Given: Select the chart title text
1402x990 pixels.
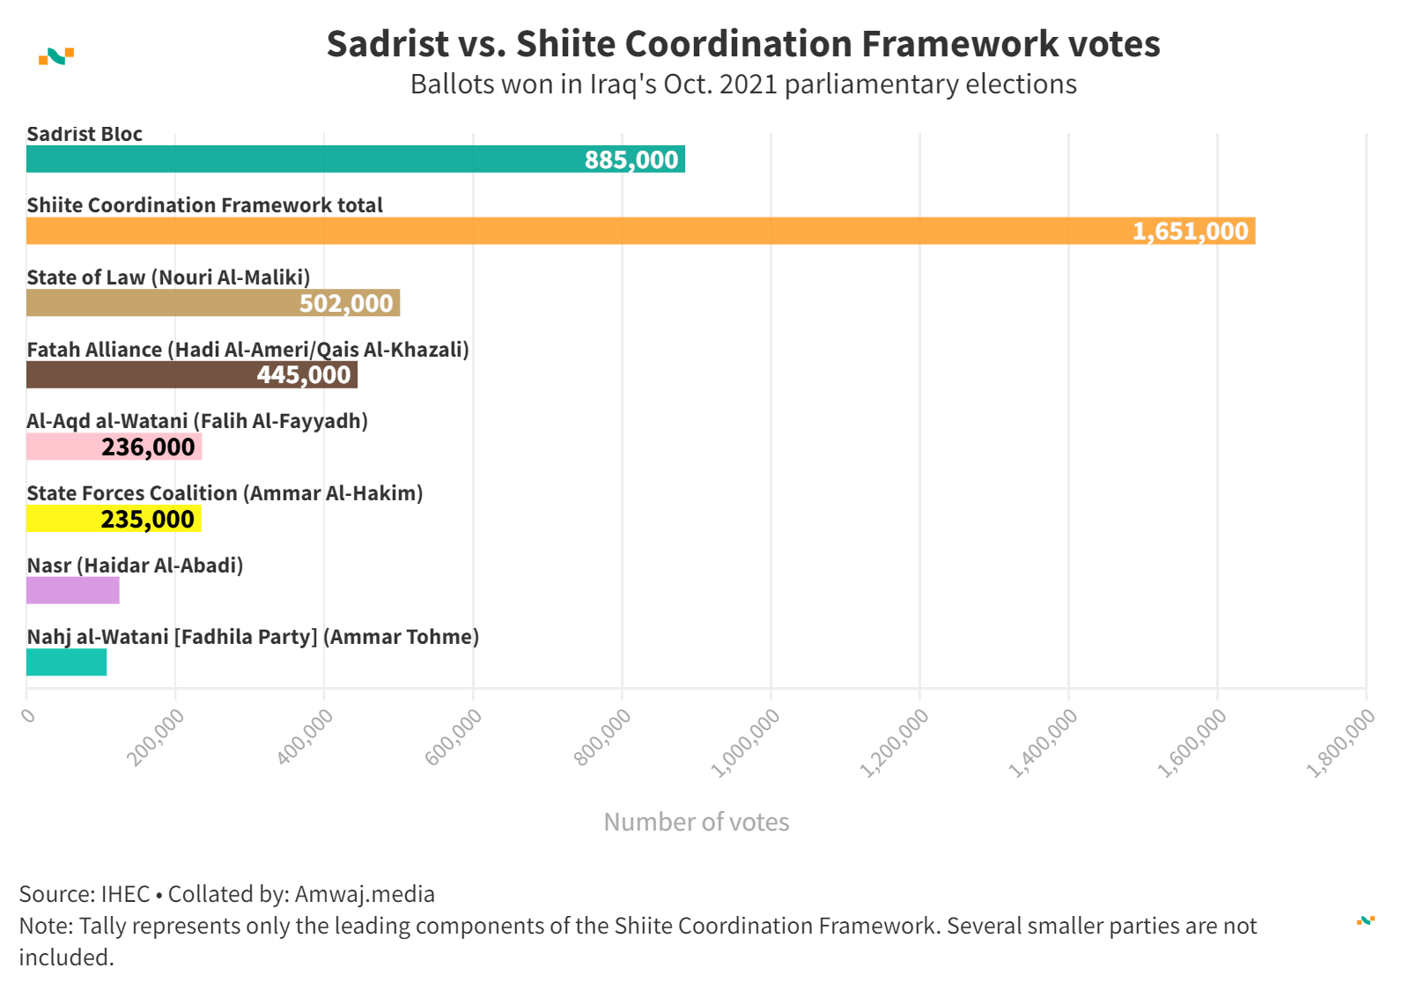Looking at the screenshot, I should (743, 44).
